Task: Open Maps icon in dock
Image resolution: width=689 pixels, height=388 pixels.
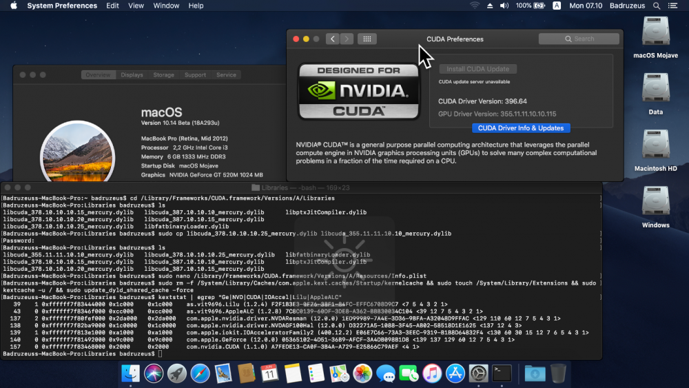Action: [x=339, y=374]
